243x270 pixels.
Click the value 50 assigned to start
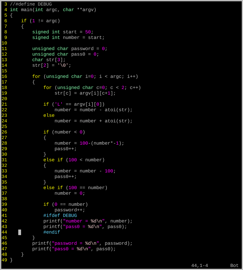pyautogui.click(x=88, y=32)
